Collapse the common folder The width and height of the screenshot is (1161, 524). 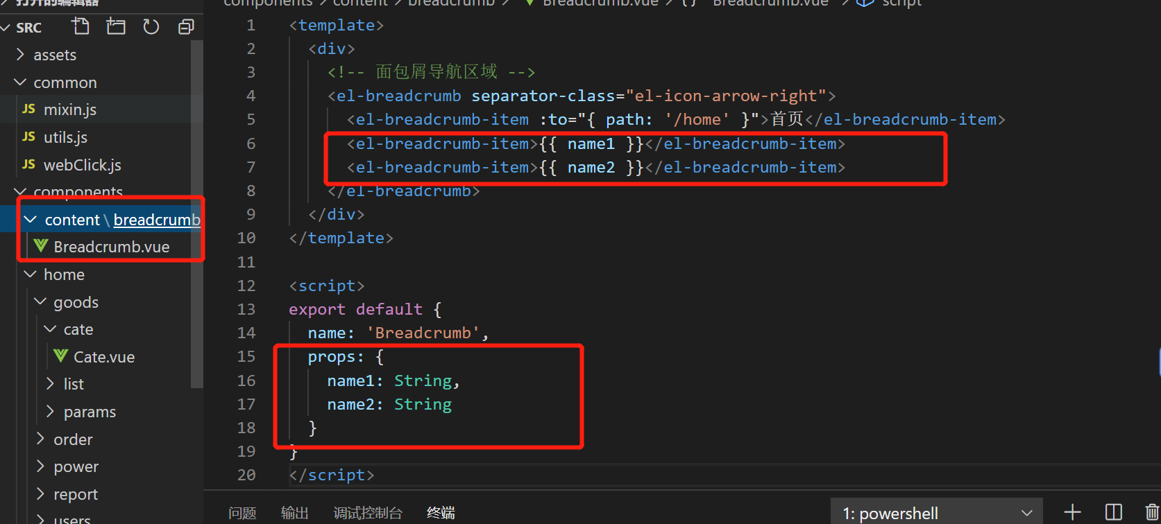click(20, 82)
